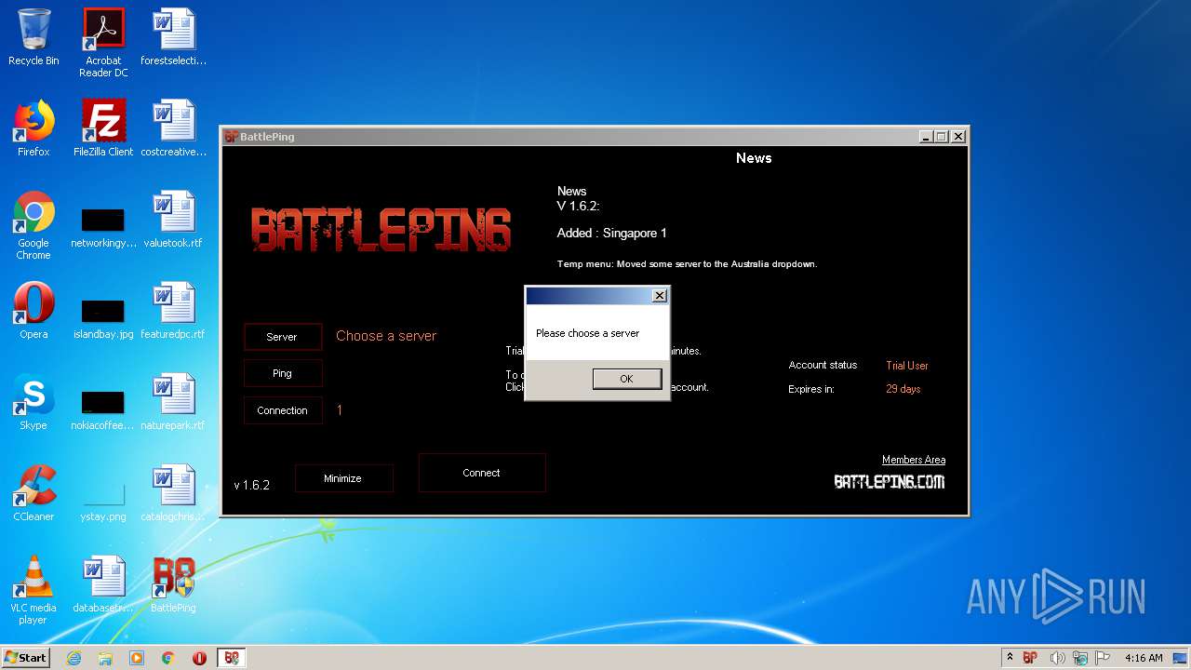Launch Google Chrome desktop shortcut
This screenshot has width=1191, height=670.
pyautogui.click(x=33, y=225)
